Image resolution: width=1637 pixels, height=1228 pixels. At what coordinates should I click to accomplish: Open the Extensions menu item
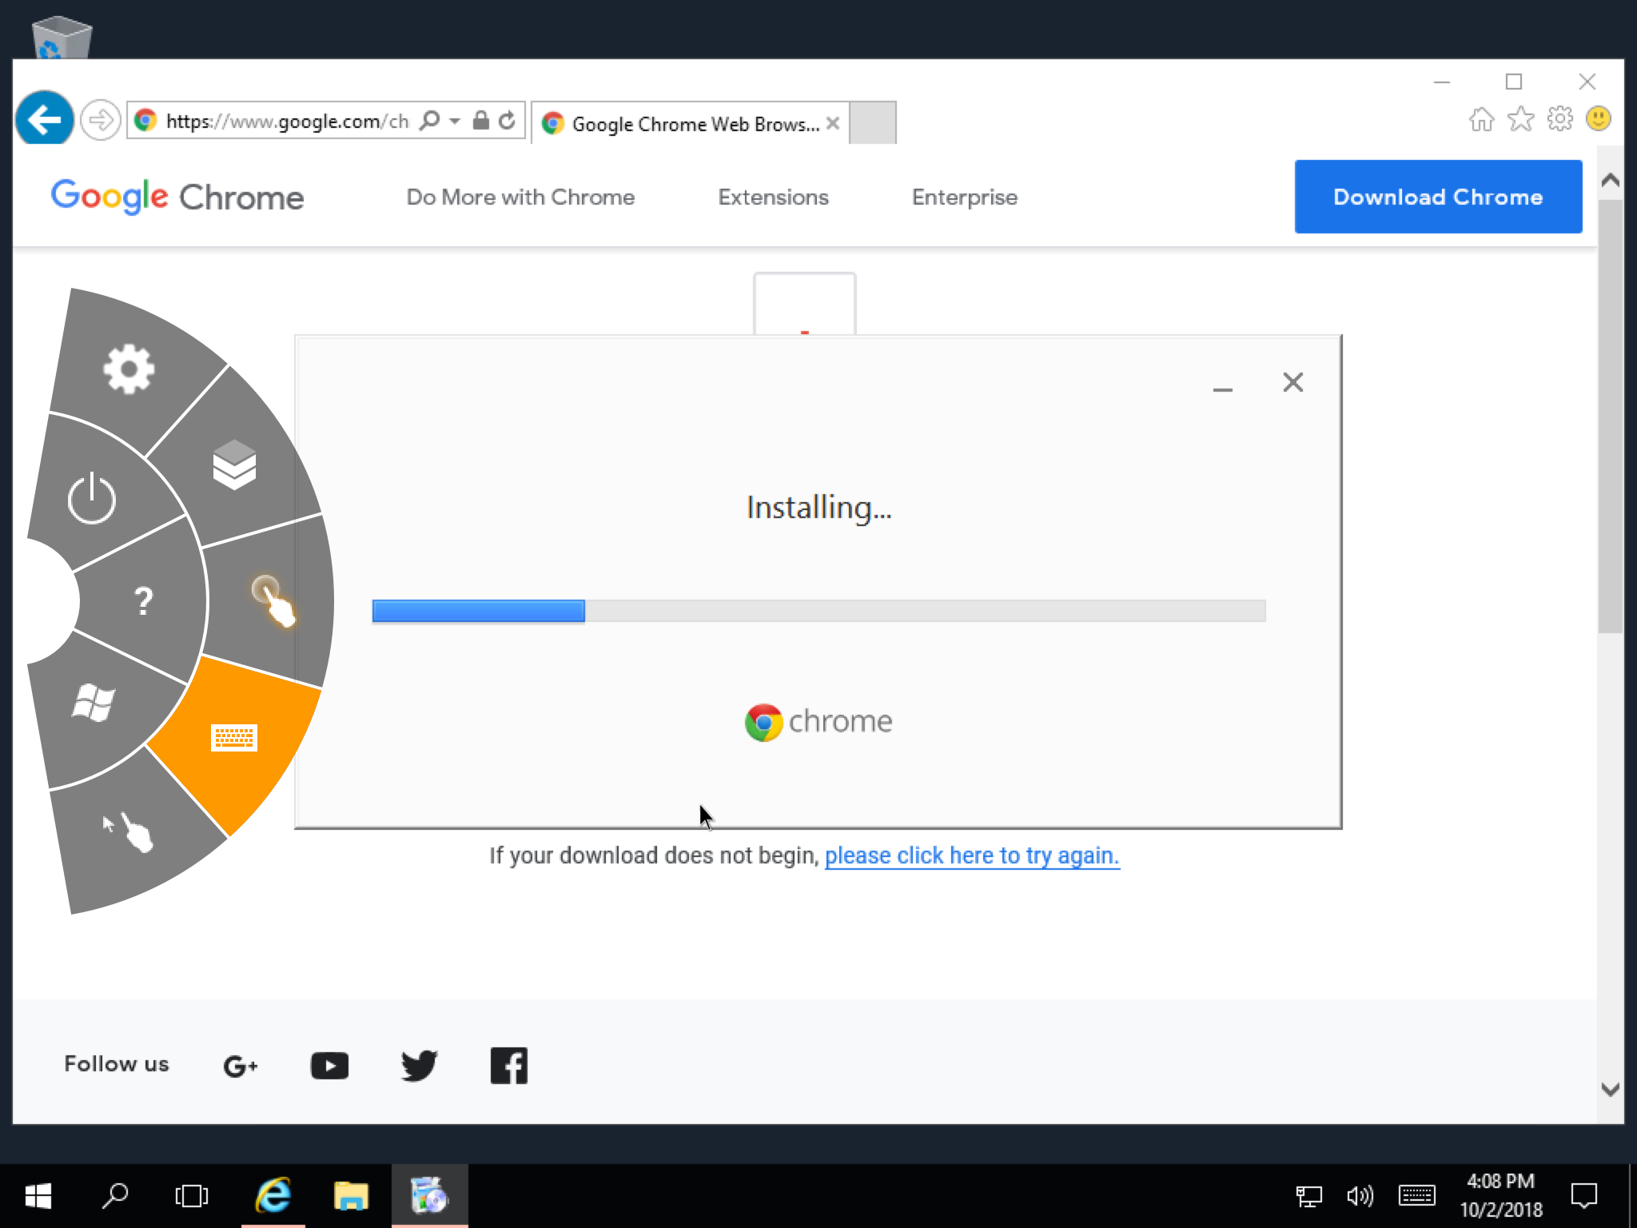click(773, 197)
